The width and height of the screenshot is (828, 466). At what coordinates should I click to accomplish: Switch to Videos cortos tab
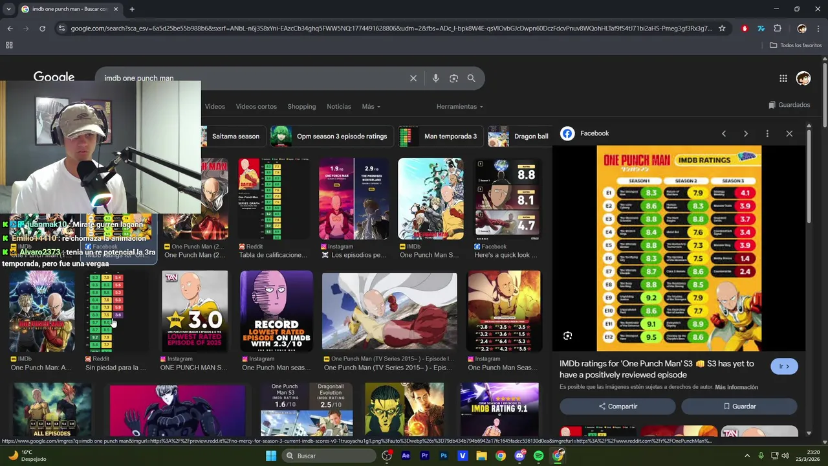pos(256,107)
